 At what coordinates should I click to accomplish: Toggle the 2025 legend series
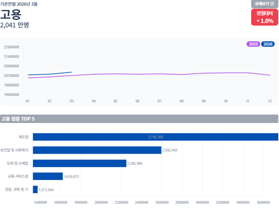click(253, 44)
